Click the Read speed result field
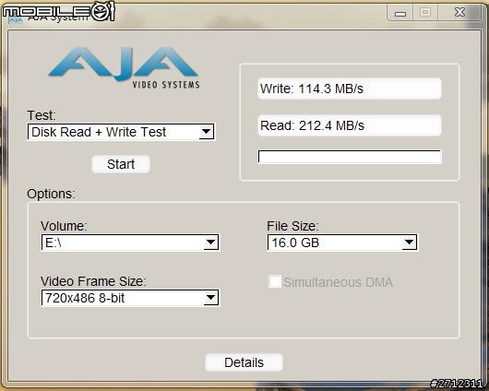 350,125
